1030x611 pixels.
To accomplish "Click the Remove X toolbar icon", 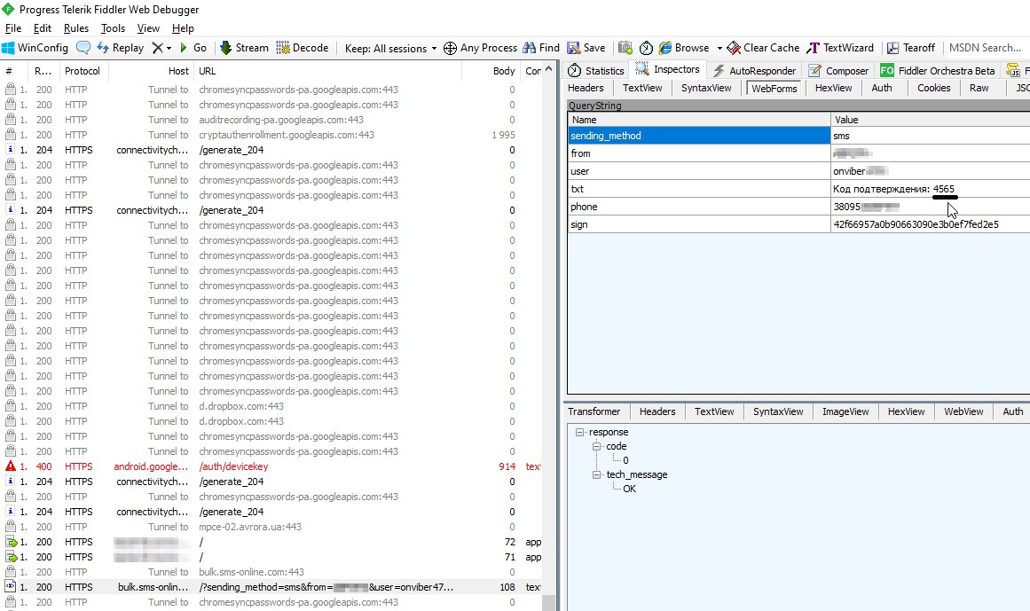I will point(157,48).
